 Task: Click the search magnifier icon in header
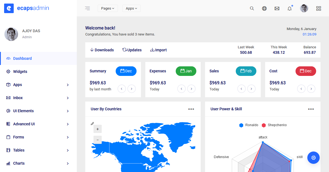coord(252,8)
